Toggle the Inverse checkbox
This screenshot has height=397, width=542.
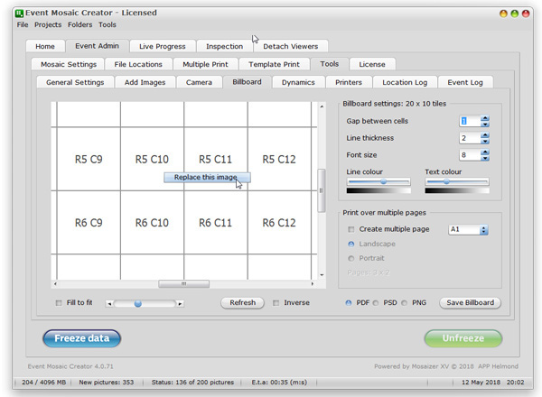[x=276, y=303]
